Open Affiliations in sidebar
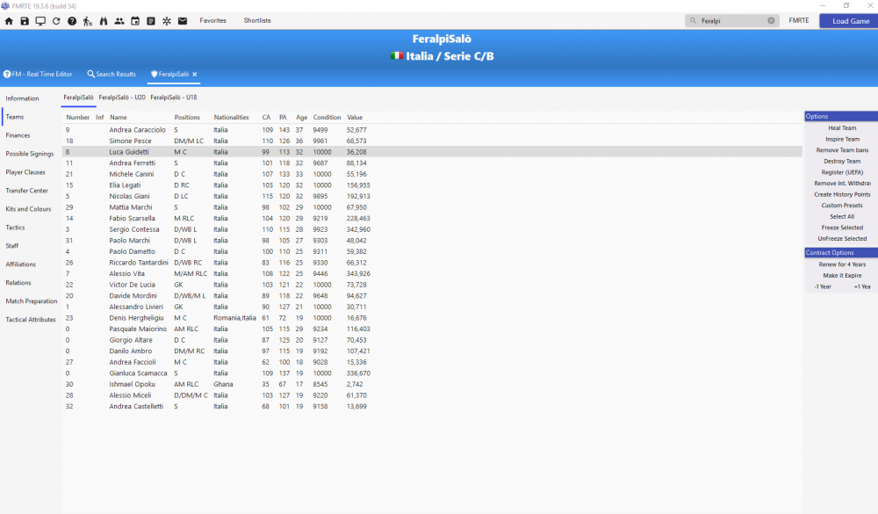 21,264
